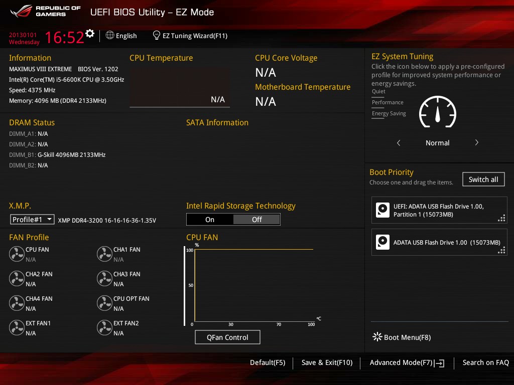Click the Normal tuning mode label

point(437,143)
